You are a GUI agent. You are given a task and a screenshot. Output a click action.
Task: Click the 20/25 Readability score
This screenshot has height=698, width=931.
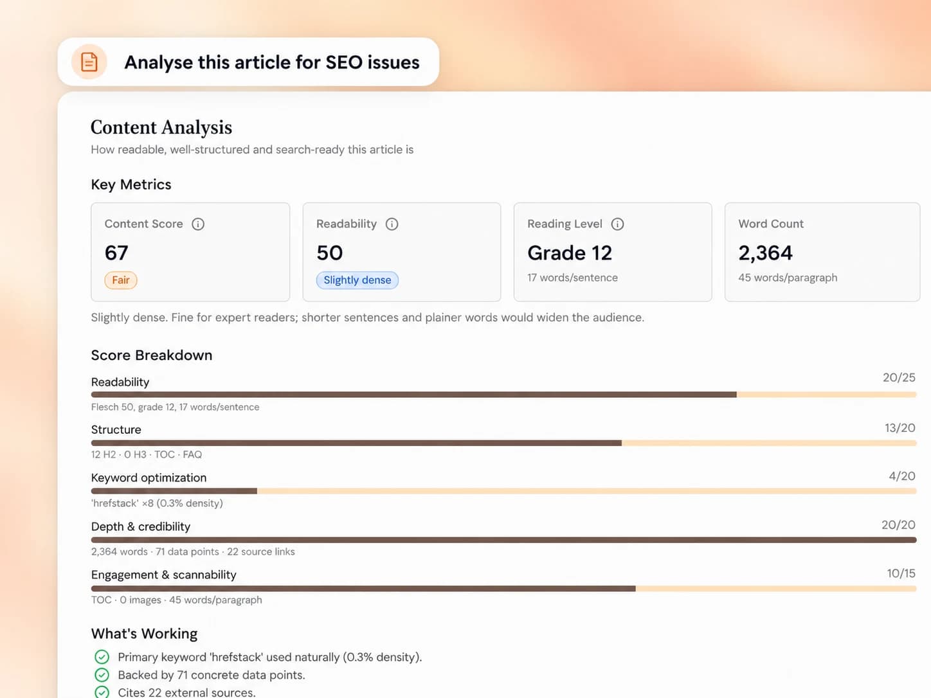(x=899, y=377)
